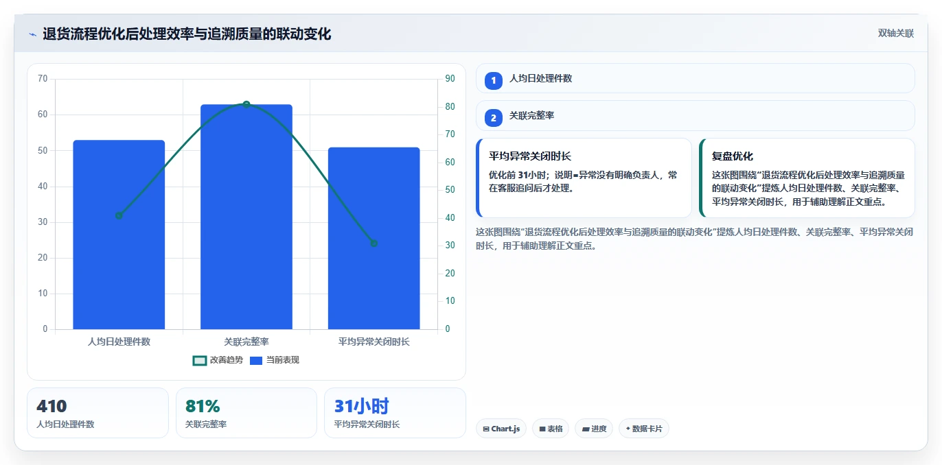Select the numbered badge 2 in the list

[x=494, y=117]
